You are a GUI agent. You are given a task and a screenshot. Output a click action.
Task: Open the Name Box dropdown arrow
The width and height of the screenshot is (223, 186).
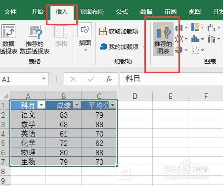pyautogui.click(x=44, y=79)
